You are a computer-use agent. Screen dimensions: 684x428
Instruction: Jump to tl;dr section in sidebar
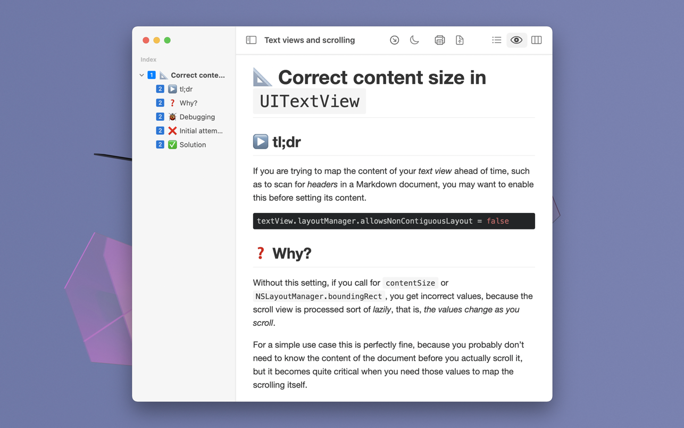(x=186, y=89)
